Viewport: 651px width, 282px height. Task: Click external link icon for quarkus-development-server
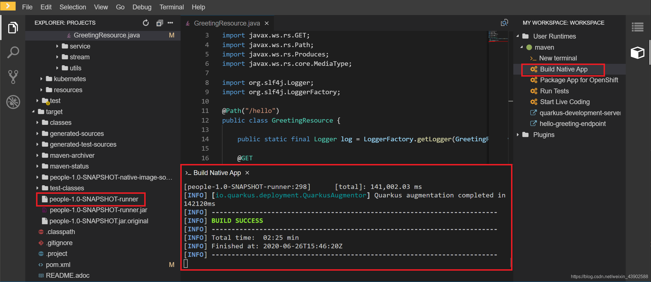point(533,113)
